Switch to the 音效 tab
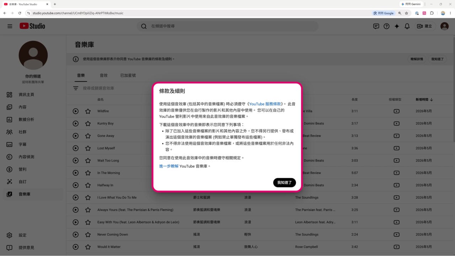The width and height of the screenshot is (455, 256). (103, 75)
